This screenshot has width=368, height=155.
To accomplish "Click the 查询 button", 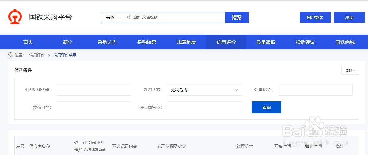I will (x=267, y=107).
